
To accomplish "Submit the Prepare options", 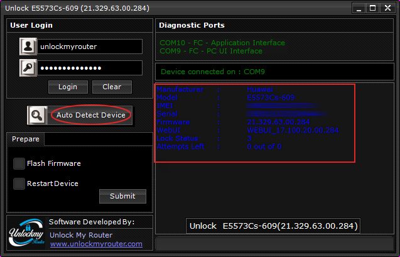I will click(x=122, y=196).
